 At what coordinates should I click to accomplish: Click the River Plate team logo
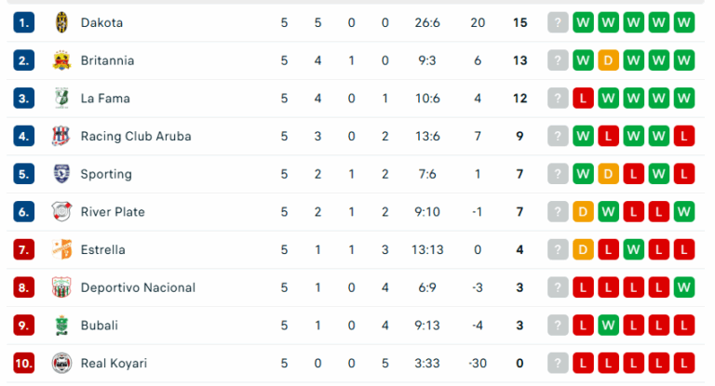(61, 212)
